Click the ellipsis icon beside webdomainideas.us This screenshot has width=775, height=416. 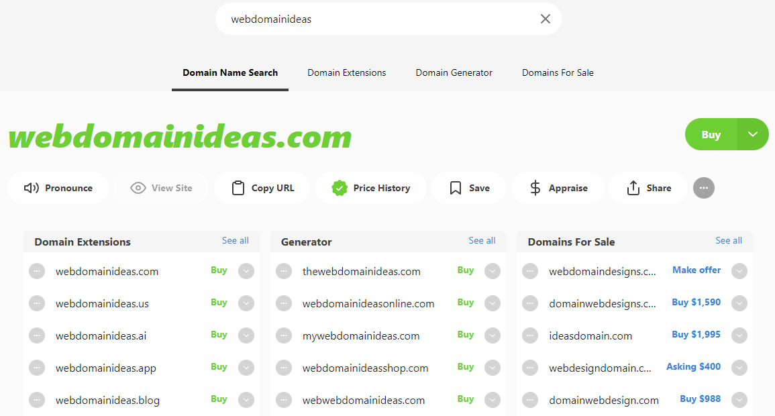point(37,303)
